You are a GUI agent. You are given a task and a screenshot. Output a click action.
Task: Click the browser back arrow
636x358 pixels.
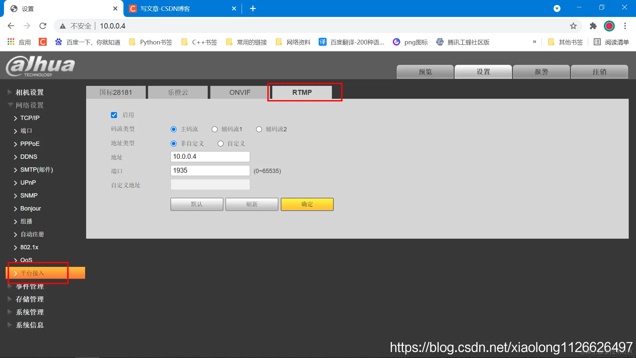(x=11, y=26)
